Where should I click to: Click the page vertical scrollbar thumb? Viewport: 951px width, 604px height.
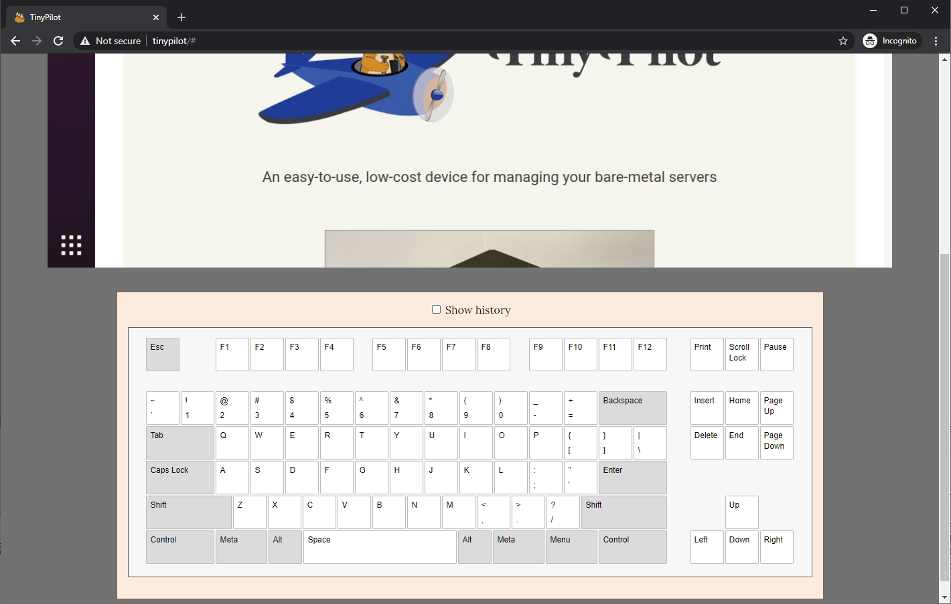[944, 417]
